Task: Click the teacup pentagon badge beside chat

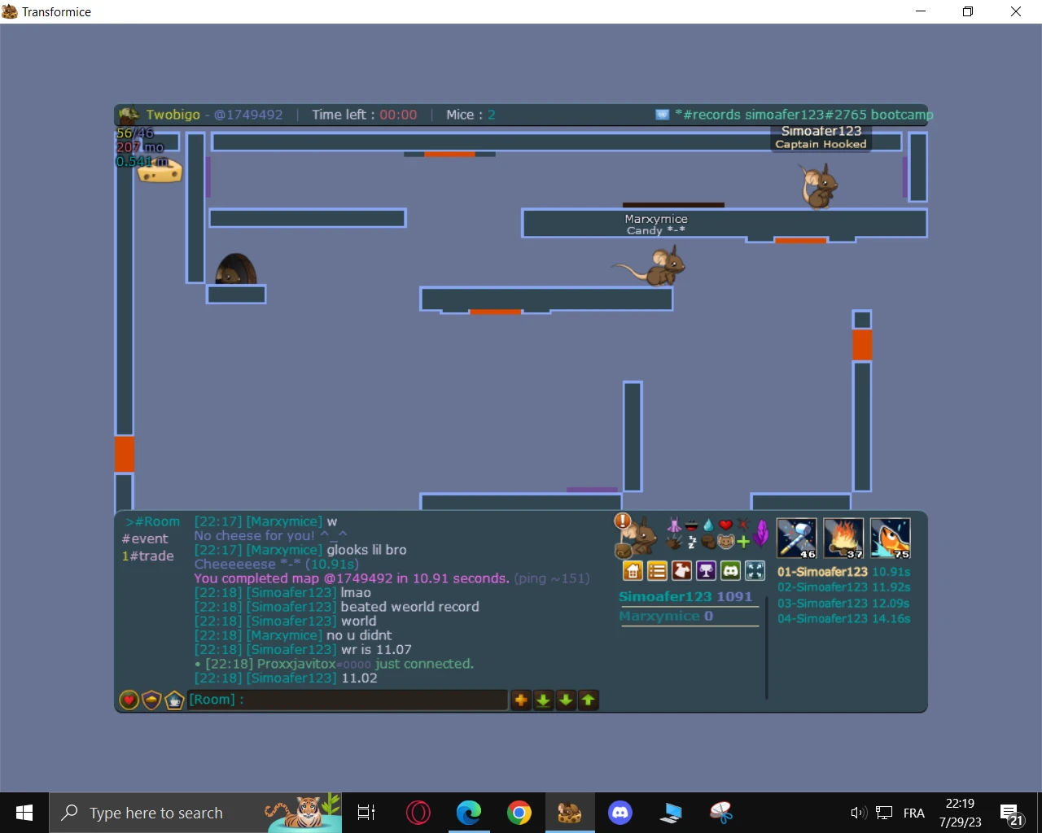Action: tap(174, 700)
